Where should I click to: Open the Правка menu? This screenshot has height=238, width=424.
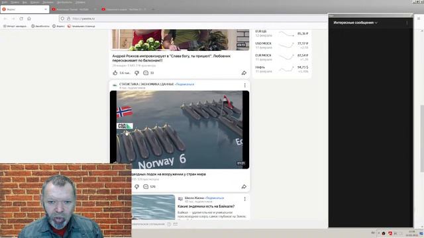coord(15,2)
